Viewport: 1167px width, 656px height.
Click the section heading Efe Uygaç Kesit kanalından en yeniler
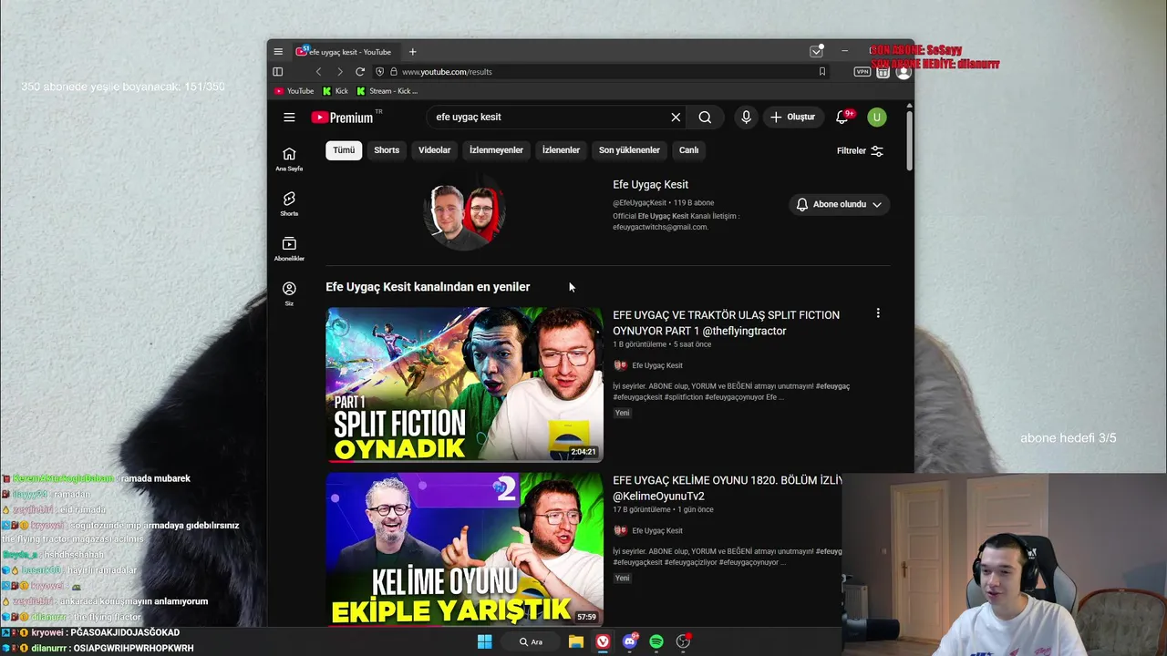(x=428, y=287)
